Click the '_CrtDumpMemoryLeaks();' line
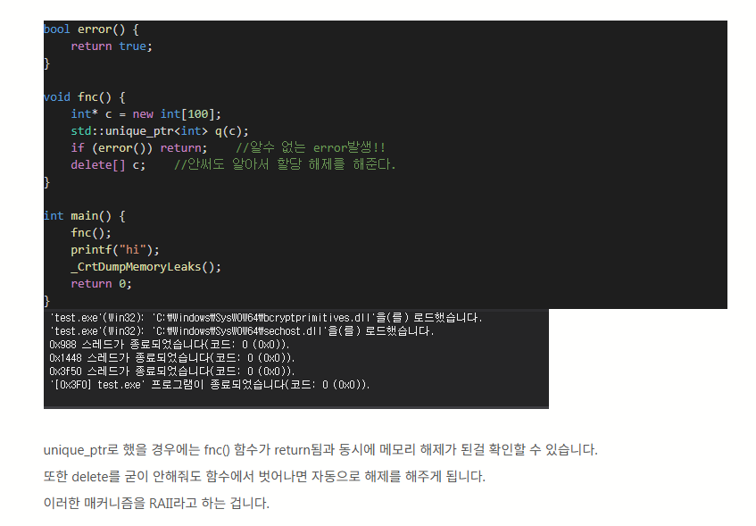This screenshot has width=756, height=526. (x=145, y=267)
